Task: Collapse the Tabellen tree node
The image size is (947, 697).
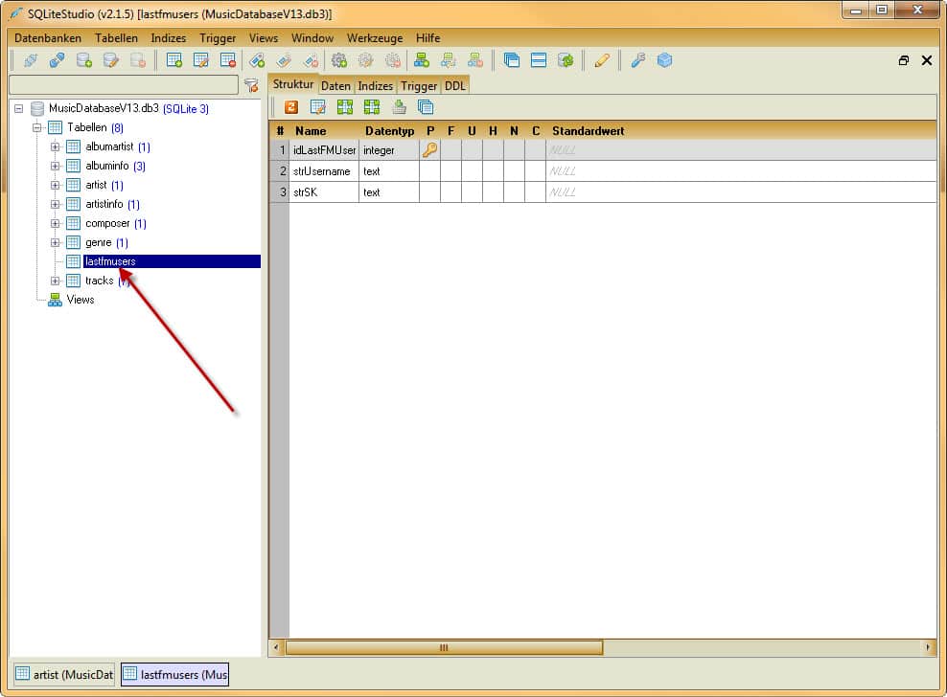Action: [37, 127]
